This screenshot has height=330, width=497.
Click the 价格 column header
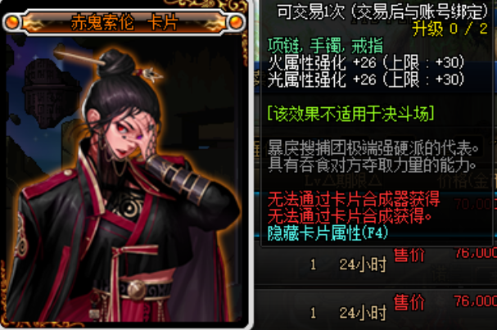(467, 182)
